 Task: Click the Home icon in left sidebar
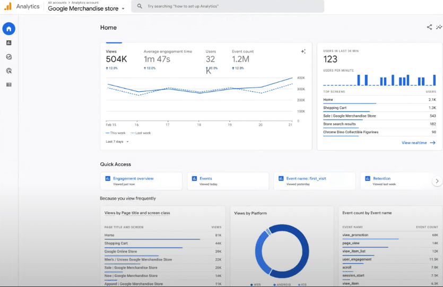(x=9, y=29)
